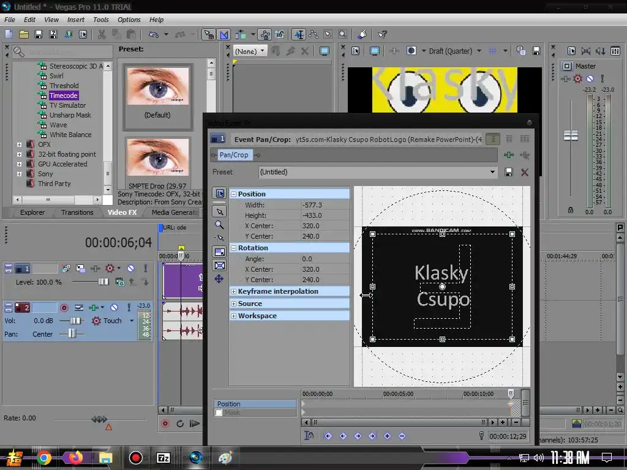This screenshot has width=627, height=470.
Task: Select the Zoom magnifier tool in Pan/Crop
Action: click(220, 225)
